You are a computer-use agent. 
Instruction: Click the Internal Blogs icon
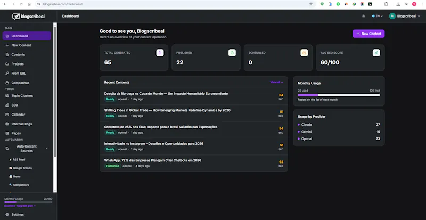pyautogui.click(x=7, y=124)
